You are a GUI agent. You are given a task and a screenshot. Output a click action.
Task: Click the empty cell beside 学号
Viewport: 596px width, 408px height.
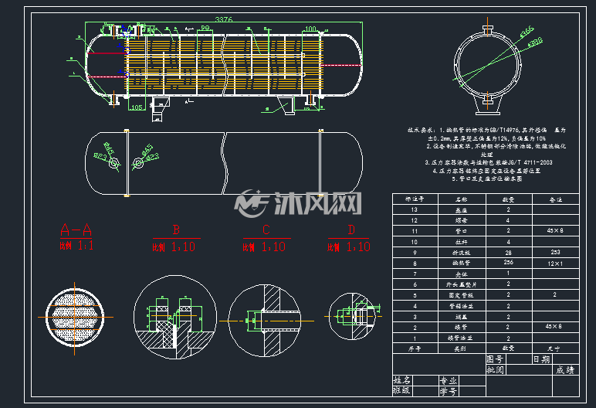472,391
